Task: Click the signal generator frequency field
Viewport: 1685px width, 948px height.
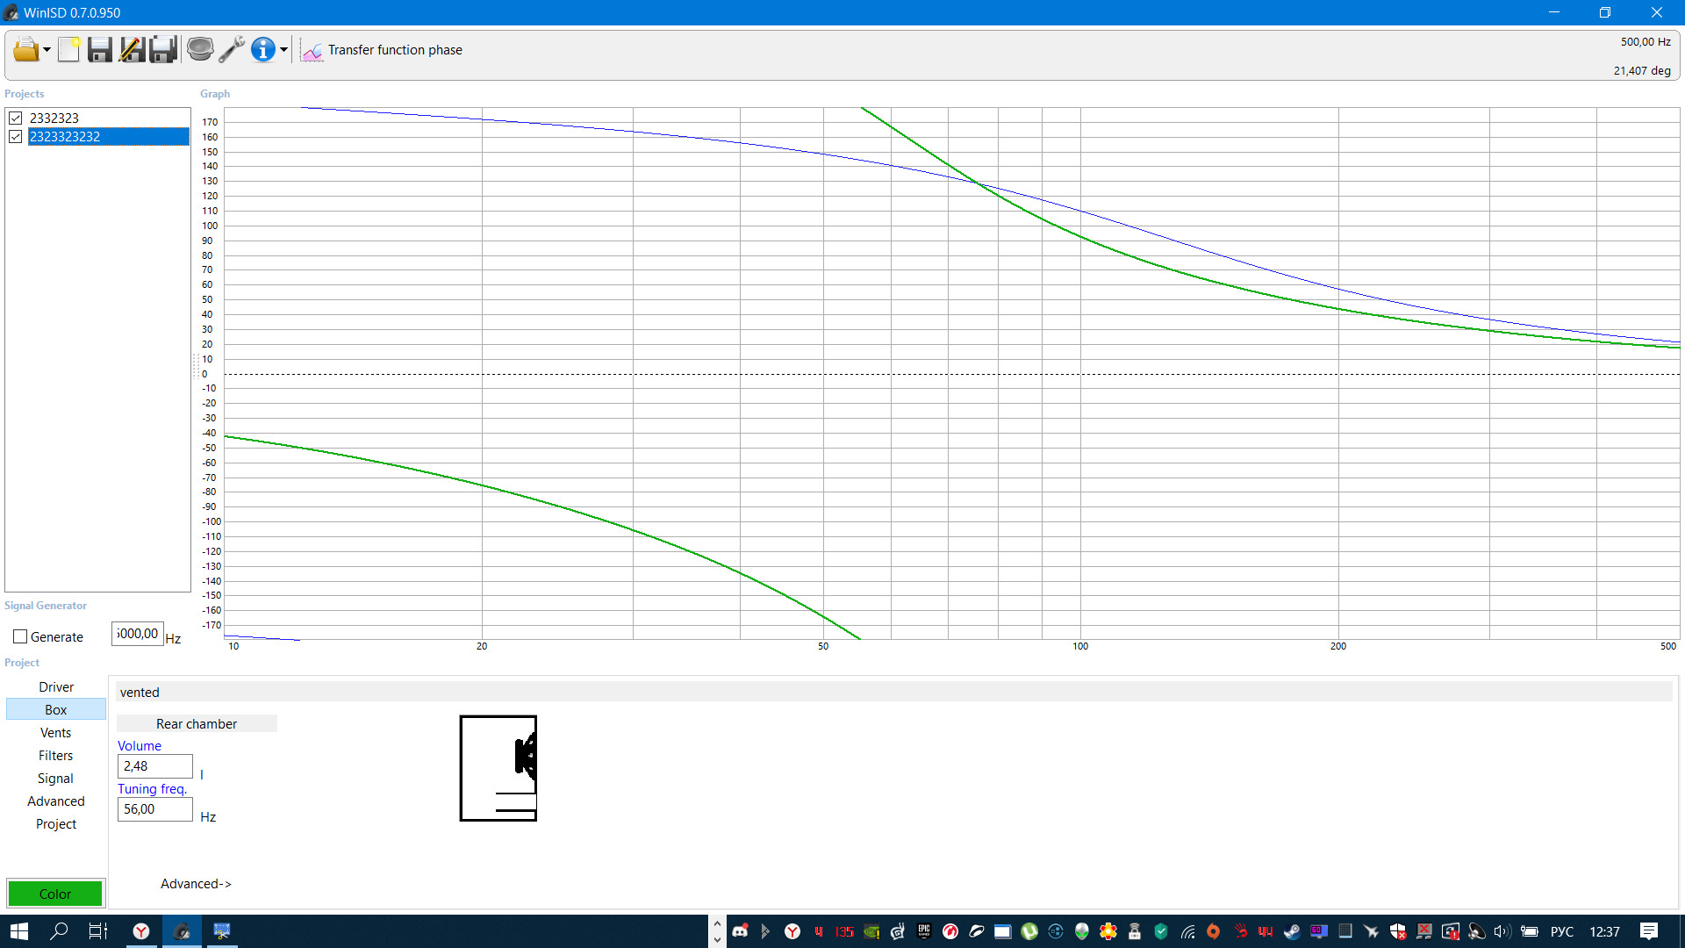Action: click(x=138, y=634)
